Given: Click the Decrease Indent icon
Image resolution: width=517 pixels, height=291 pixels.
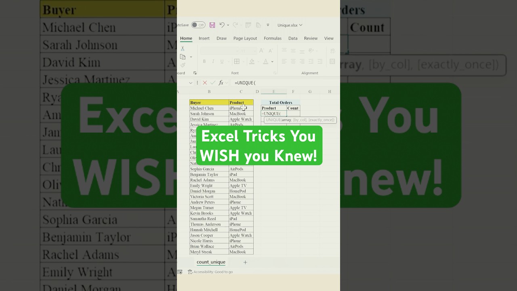Looking at the screenshot, I should (x=311, y=61).
